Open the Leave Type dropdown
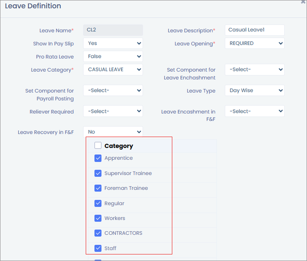Image resolution: width=307 pixels, height=261 pixels. click(255, 90)
